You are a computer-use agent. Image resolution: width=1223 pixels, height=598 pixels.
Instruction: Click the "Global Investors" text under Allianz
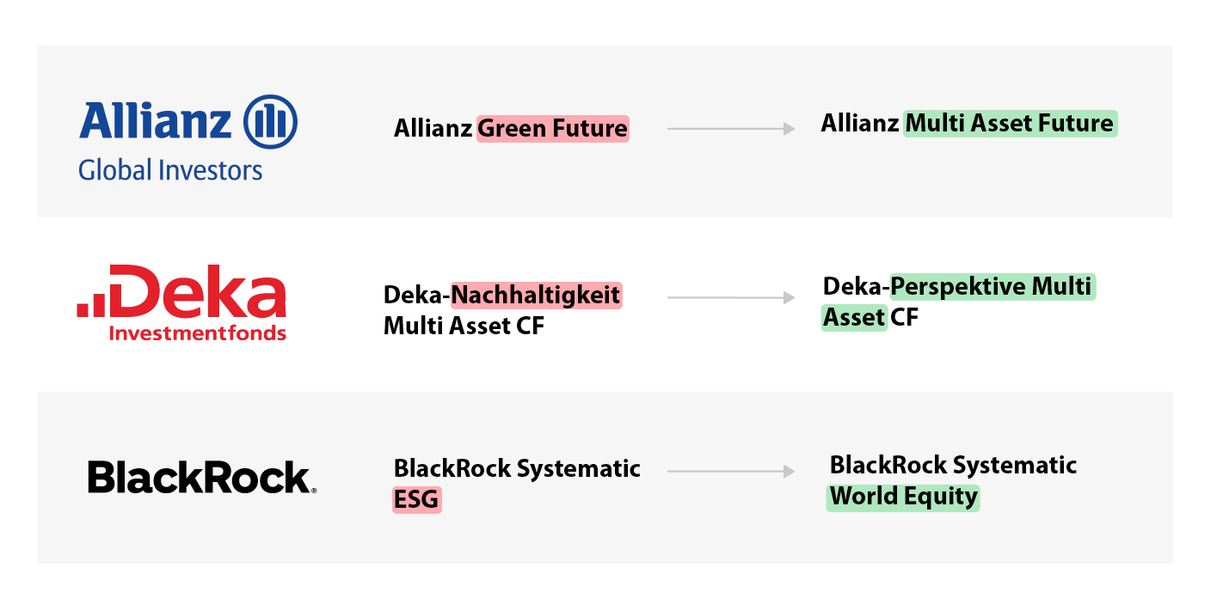(170, 170)
